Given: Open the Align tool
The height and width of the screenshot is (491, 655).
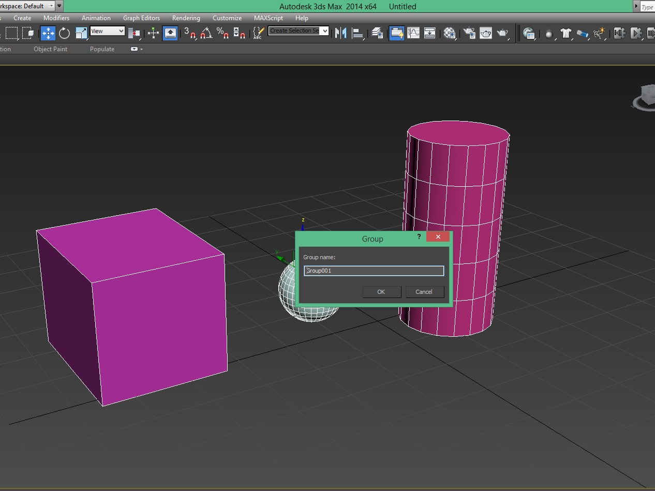Looking at the screenshot, I should pos(358,33).
